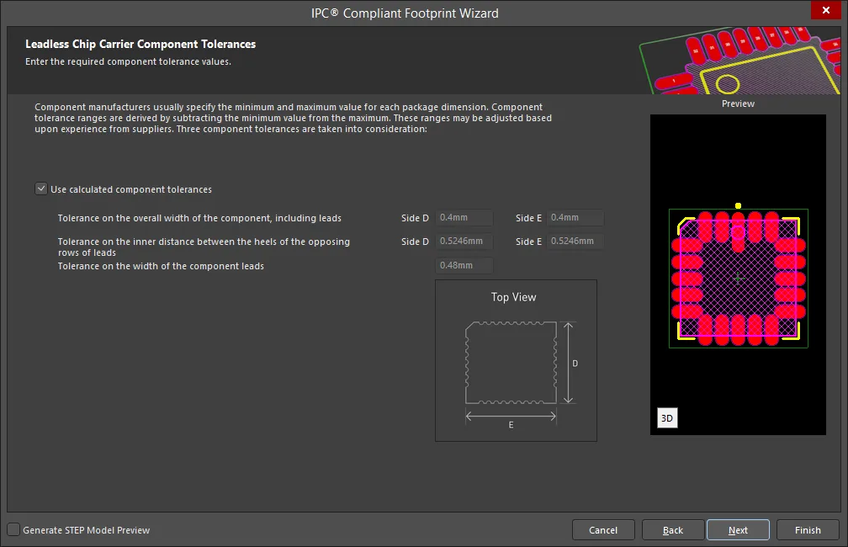Click the header footprint illustration
The width and height of the screenshot is (848, 547).
click(x=739, y=61)
